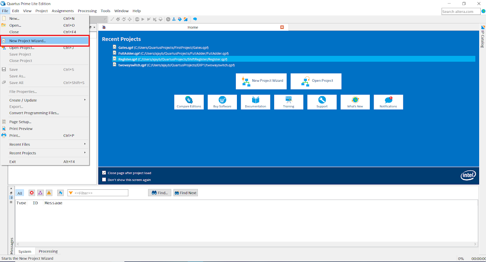Screen dimensions: 486x262
Task: Open the Help menu
Action: coord(137,11)
